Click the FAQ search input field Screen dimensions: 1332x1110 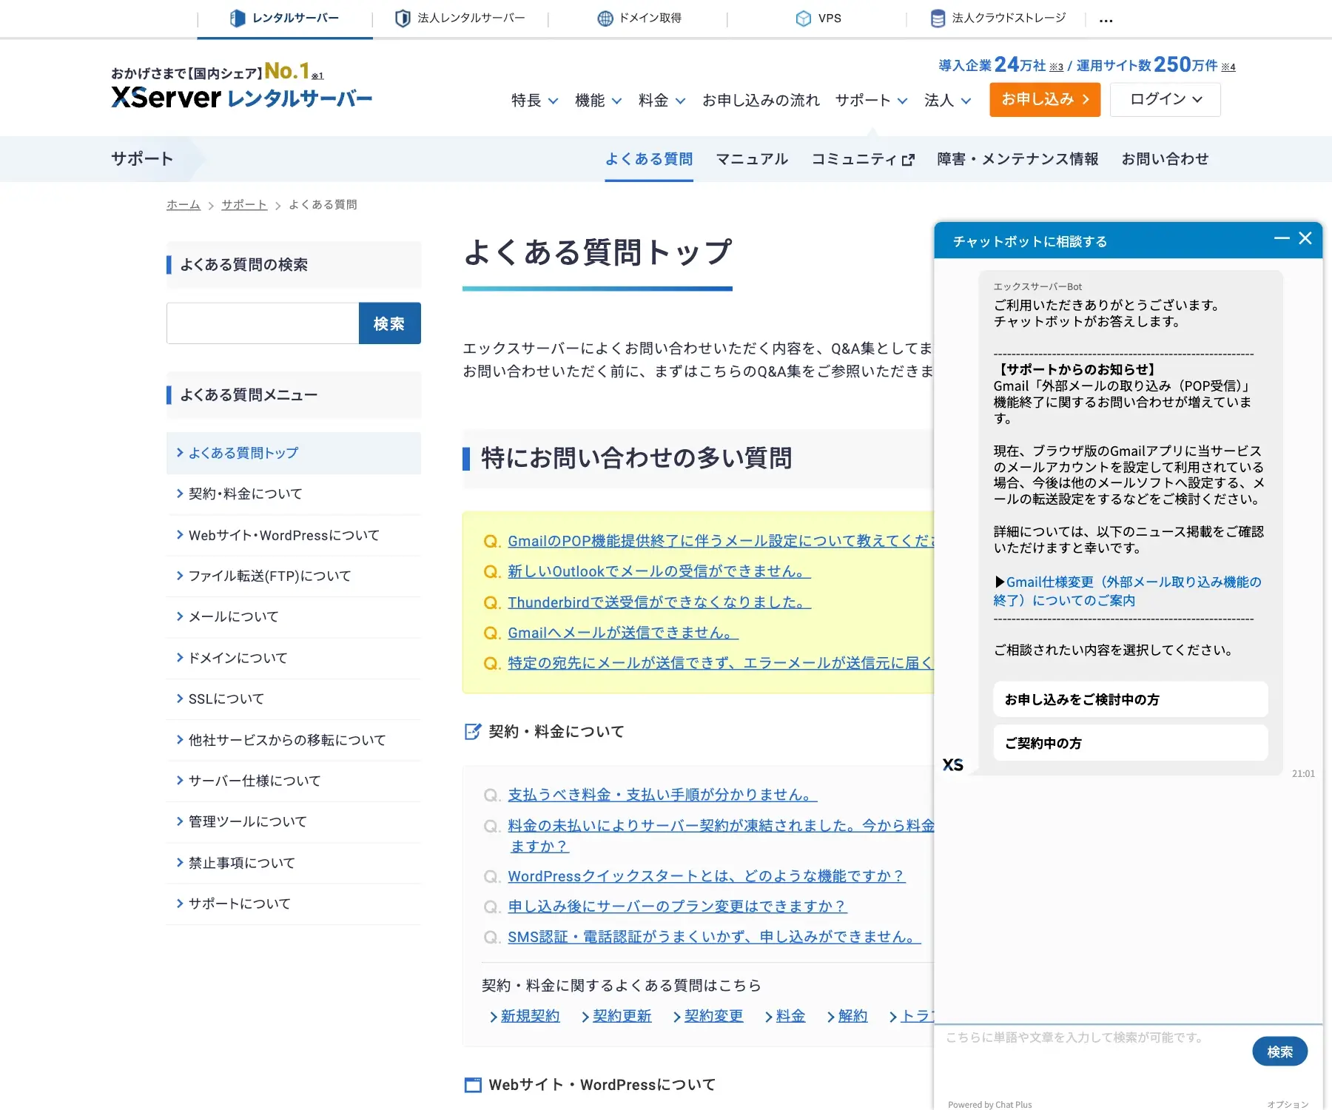tap(263, 323)
